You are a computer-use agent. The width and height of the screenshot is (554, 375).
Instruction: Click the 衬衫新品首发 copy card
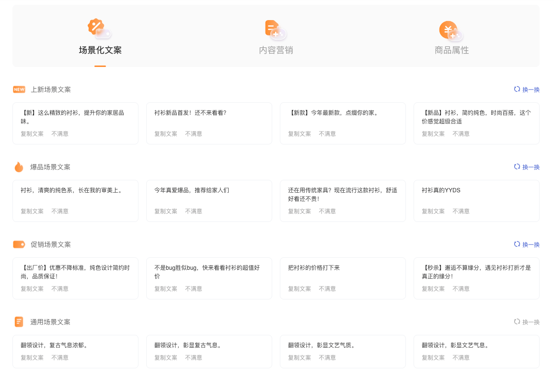pyautogui.click(x=209, y=123)
